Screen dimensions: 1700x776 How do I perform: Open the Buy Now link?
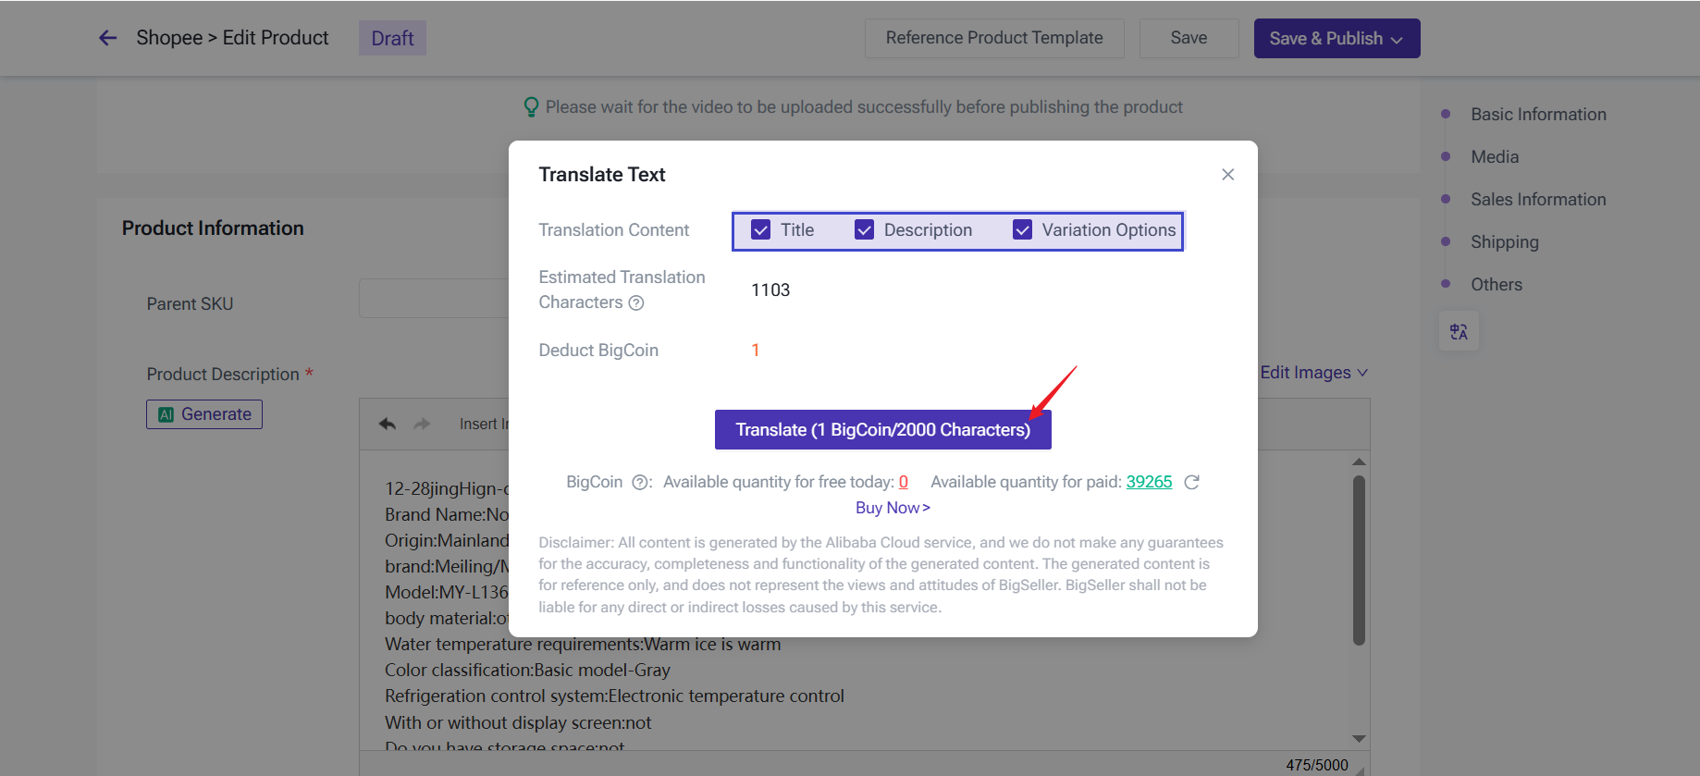pyautogui.click(x=893, y=508)
